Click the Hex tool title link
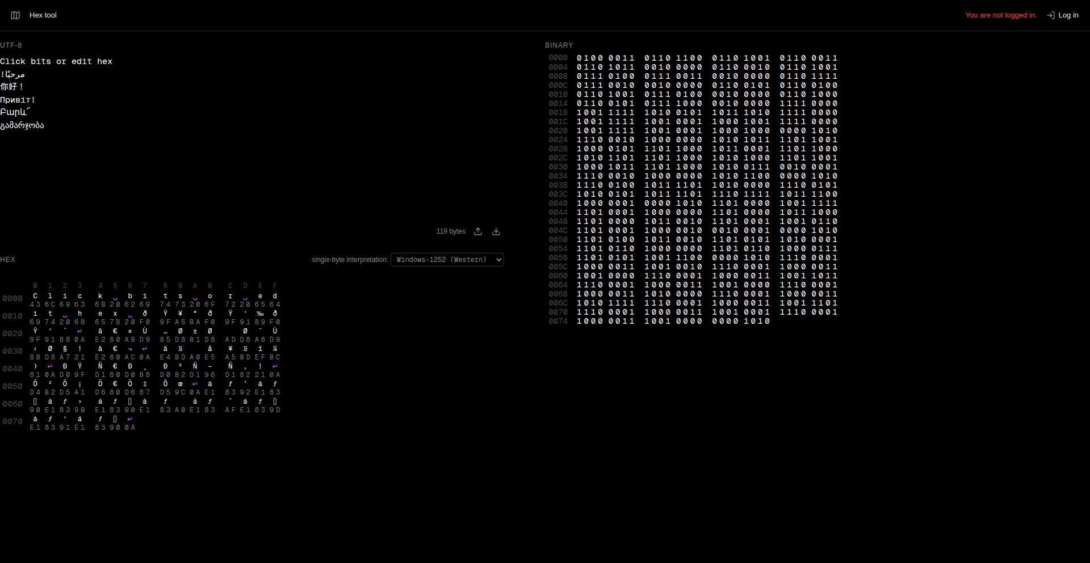Viewport: 1090px width, 563px height. 43,15
